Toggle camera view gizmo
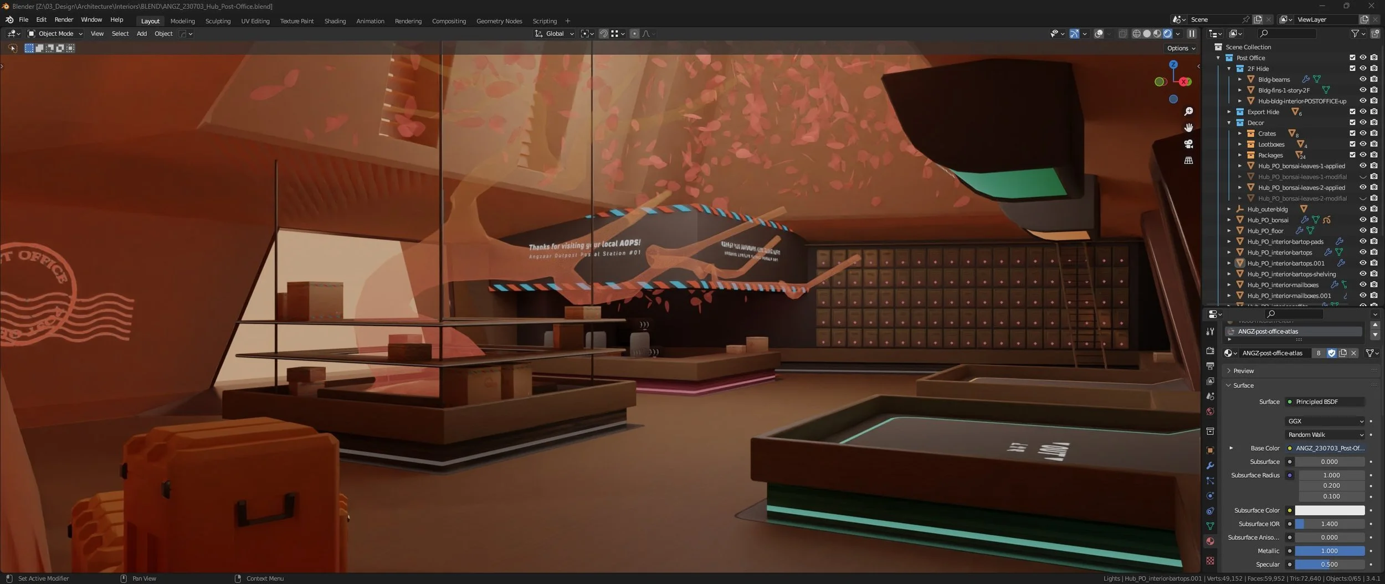 click(1188, 144)
